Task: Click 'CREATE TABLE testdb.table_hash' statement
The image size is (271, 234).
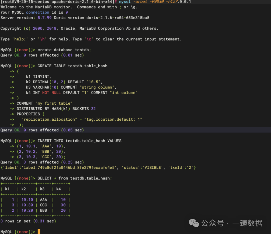Action: (x=73, y=66)
